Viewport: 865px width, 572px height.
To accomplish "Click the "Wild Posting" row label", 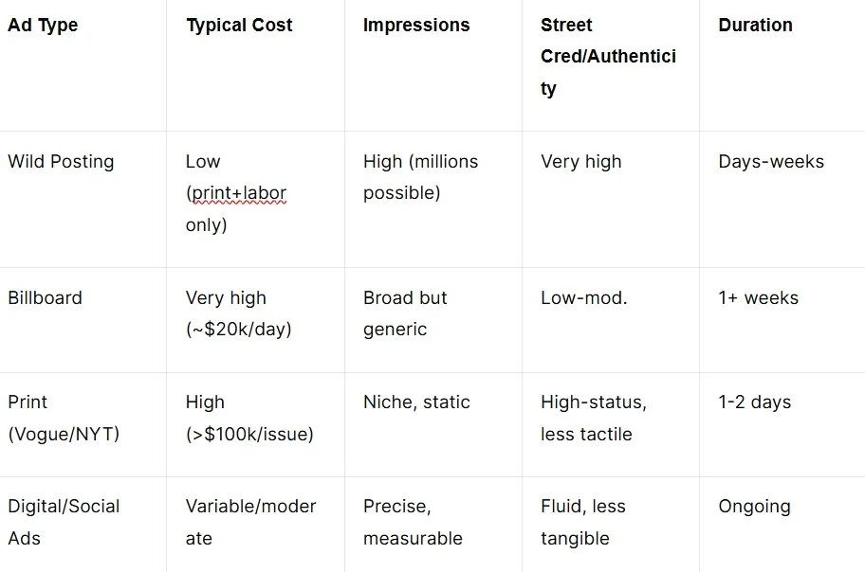I will [x=61, y=161].
